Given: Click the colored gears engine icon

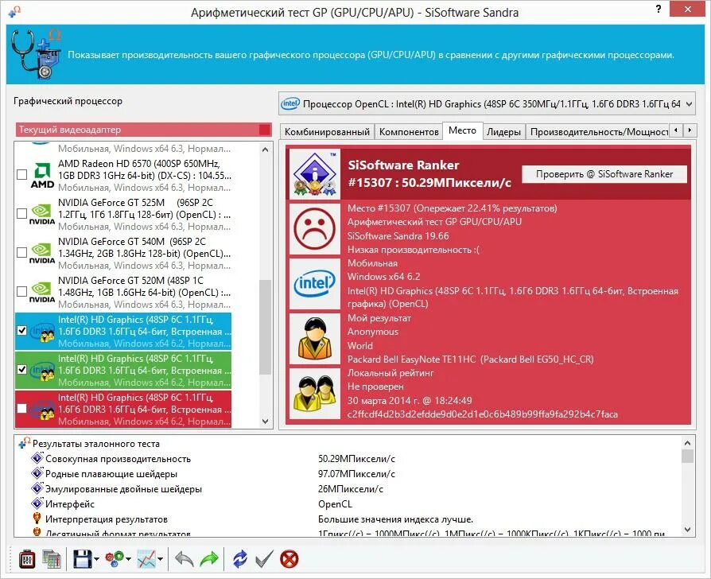Looking at the screenshot, I should [x=115, y=559].
